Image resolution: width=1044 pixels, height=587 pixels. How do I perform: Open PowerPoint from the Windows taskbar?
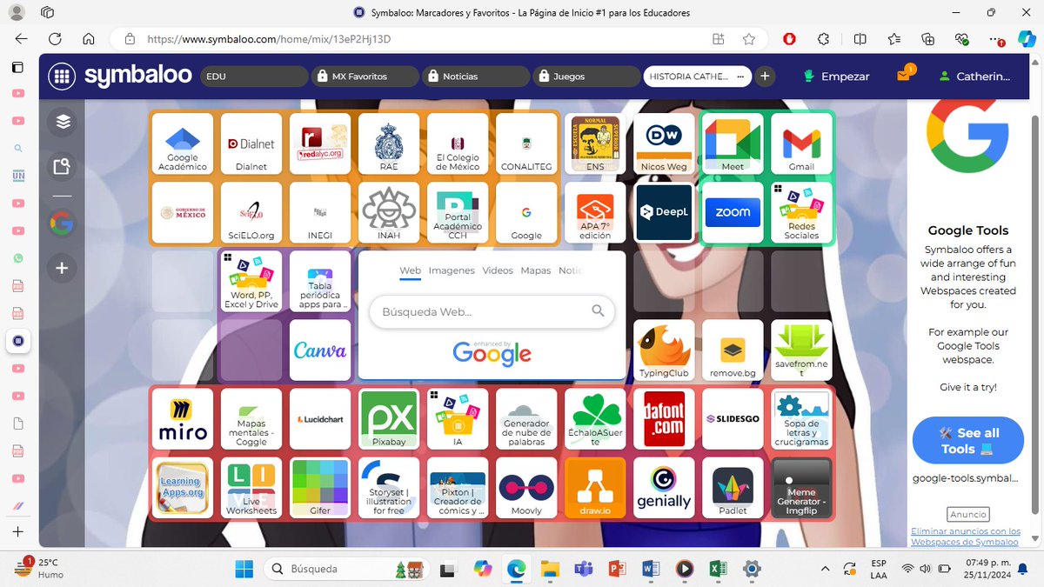(x=617, y=569)
